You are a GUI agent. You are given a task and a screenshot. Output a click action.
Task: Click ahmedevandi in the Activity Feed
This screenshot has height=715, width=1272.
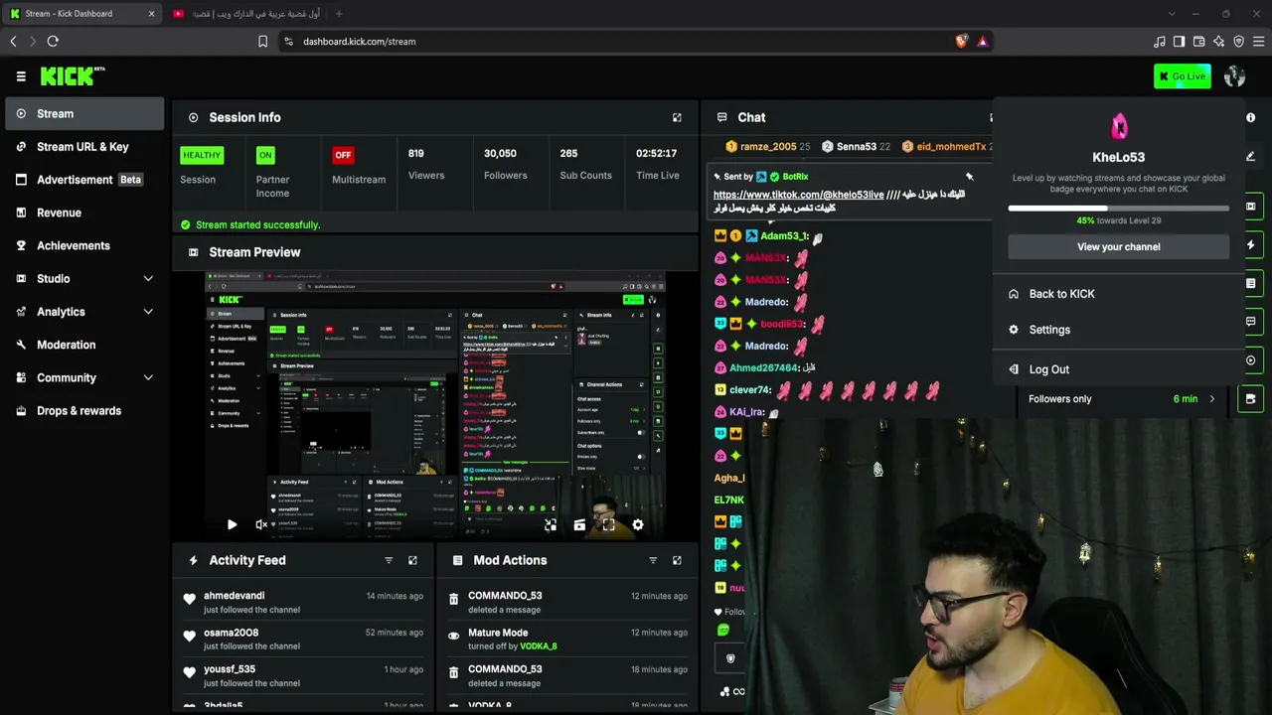(234, 596)
